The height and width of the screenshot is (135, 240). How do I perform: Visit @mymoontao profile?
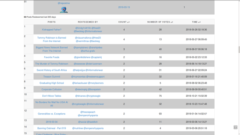(x=78, y=76)
